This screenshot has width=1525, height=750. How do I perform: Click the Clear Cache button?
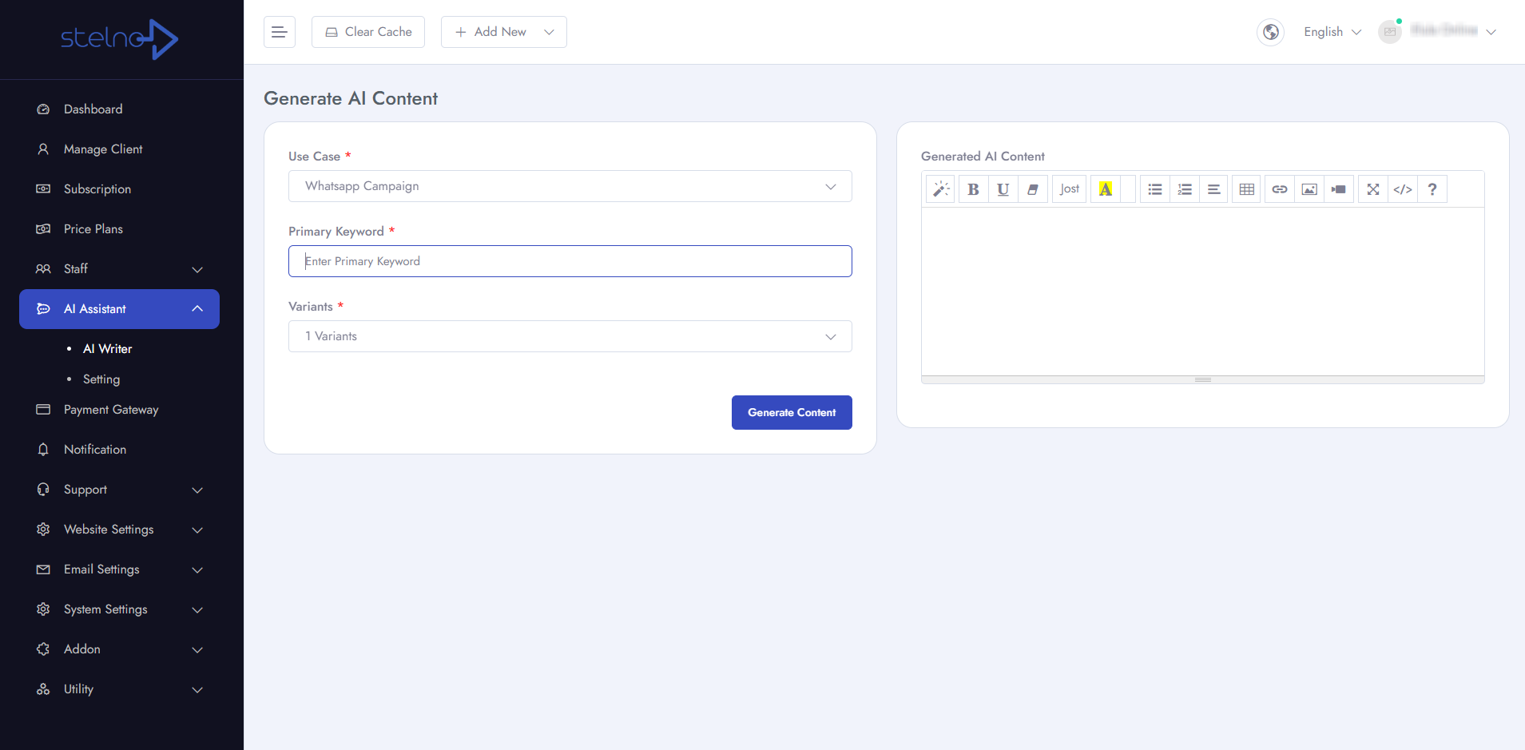click(368, 32)
